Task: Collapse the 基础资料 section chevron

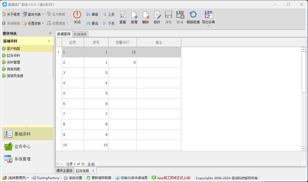Action: pos(49,41)
